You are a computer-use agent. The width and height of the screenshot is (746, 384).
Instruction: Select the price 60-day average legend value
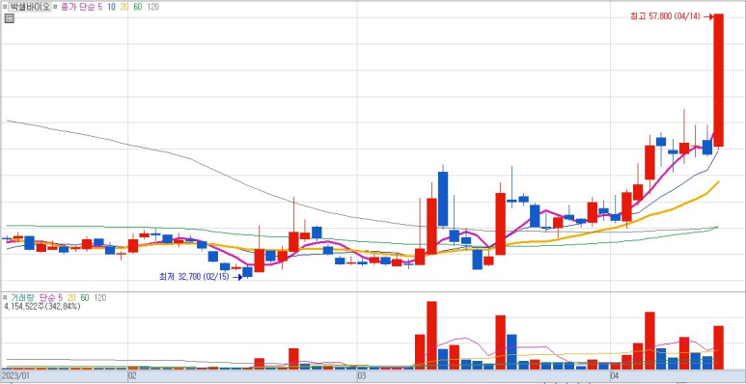pos(137,7)
